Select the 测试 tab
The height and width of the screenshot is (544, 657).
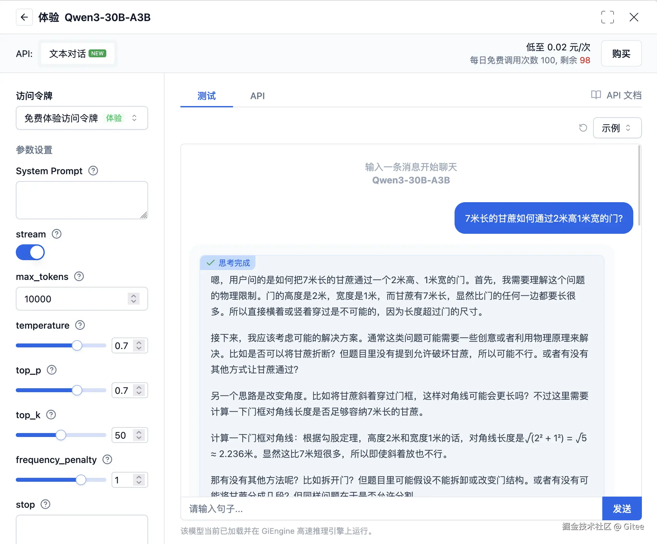[206, 96]
